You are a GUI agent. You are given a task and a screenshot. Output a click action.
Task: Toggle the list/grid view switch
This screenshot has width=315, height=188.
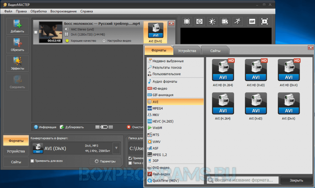click(x=104, y=127)
